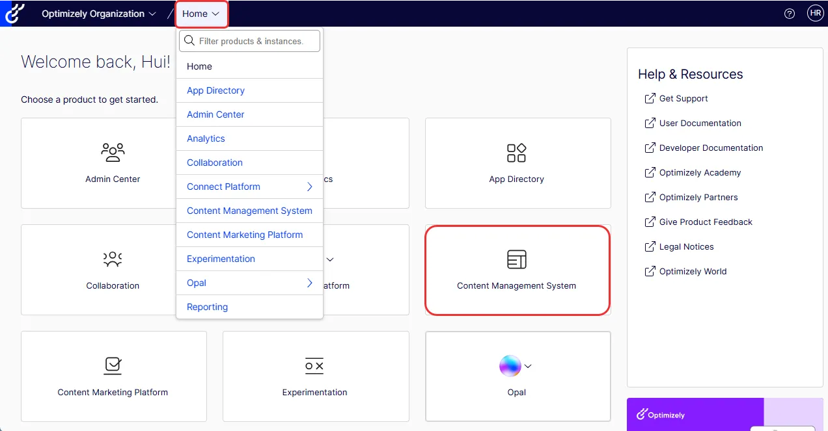This screenshot has width=828, height=431.
Task: Open the App Directory product card
Action: pos(517,163)
